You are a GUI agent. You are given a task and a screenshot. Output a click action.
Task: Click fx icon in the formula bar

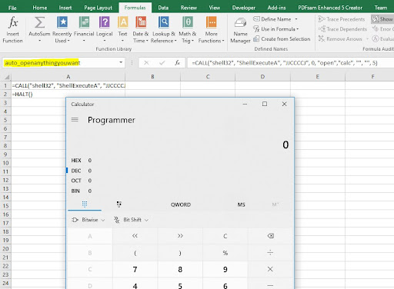coord(177,63)
